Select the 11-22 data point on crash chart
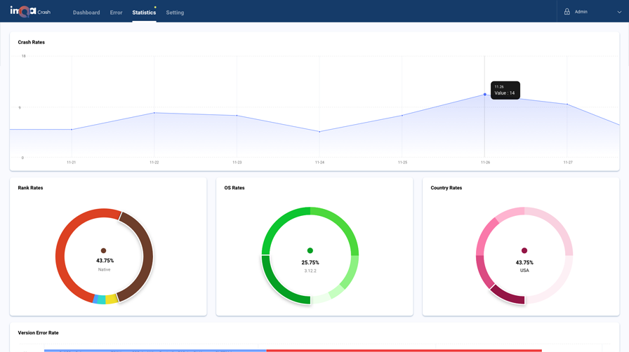The image size is (629, 352). tap(154, 113)
